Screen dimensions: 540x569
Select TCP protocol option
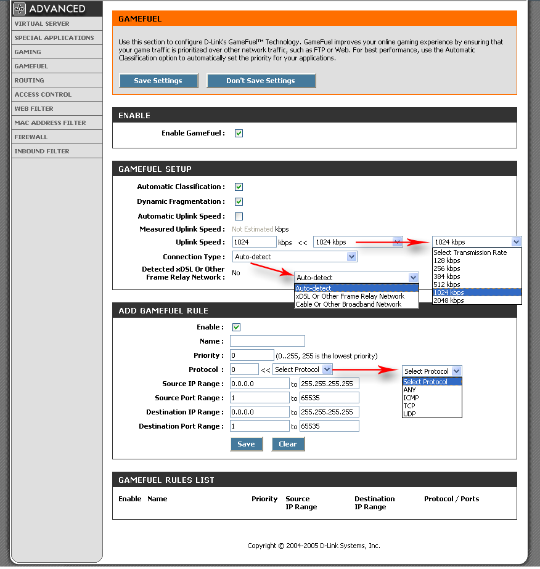click(x=432, y=406)
